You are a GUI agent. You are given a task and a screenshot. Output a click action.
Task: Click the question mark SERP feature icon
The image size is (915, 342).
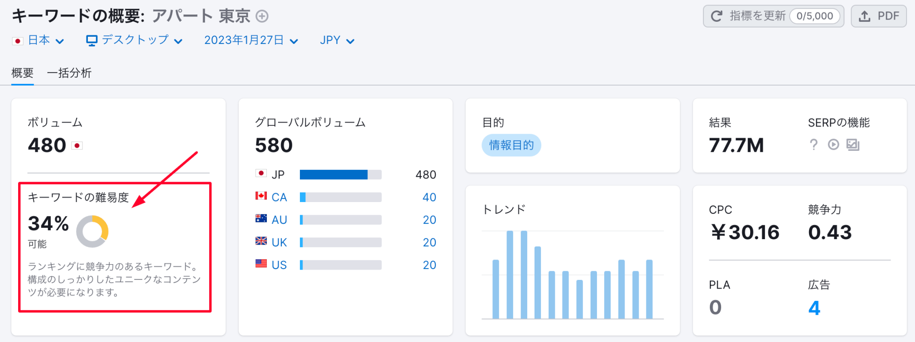tap(814, 145)
